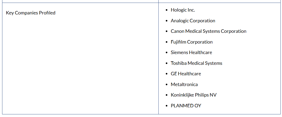The height and width of the screenshot is (117, 282).
Task: Click the Toshiba Medical Systems text
Action: (196, 63)
